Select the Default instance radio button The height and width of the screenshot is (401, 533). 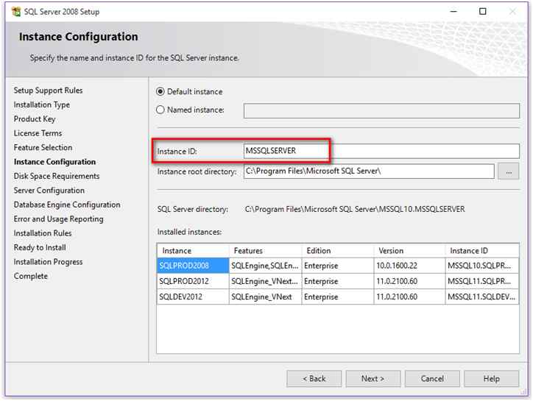pos(160,92)
